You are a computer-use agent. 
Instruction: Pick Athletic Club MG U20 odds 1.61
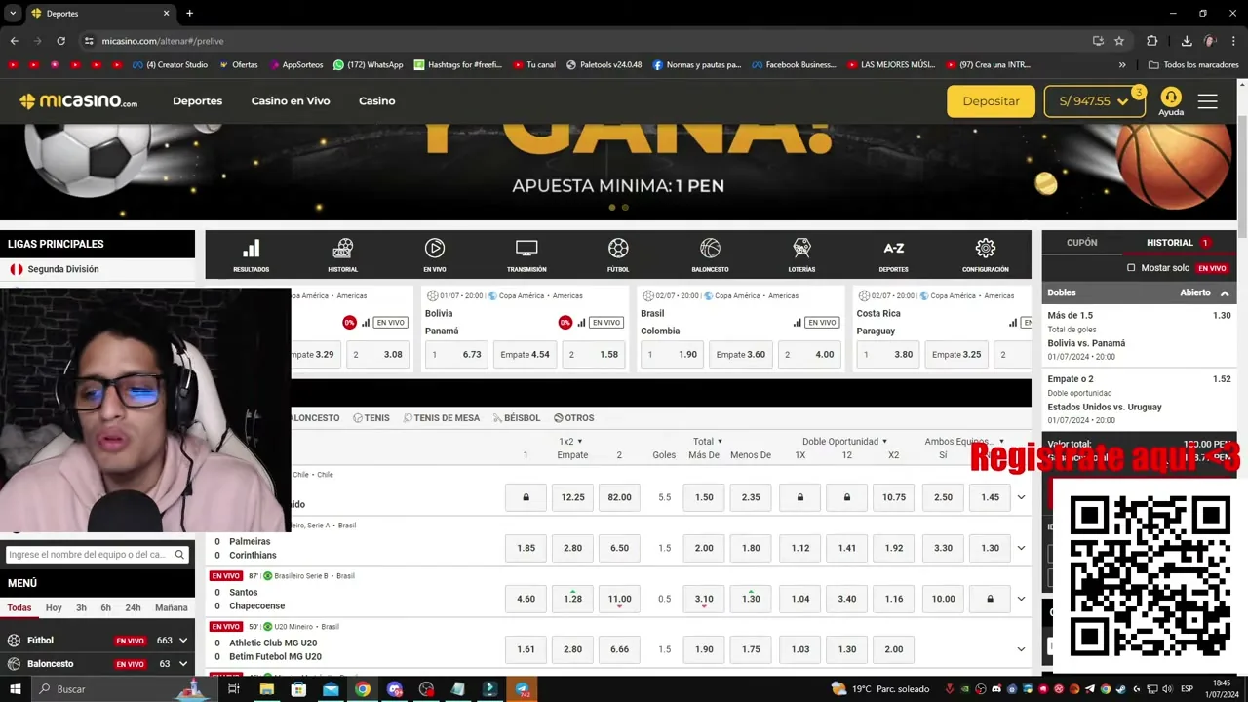pos(526,649)
